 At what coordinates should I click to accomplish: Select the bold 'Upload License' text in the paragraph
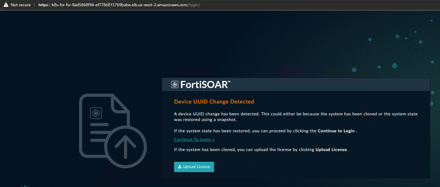click(331, 150)
